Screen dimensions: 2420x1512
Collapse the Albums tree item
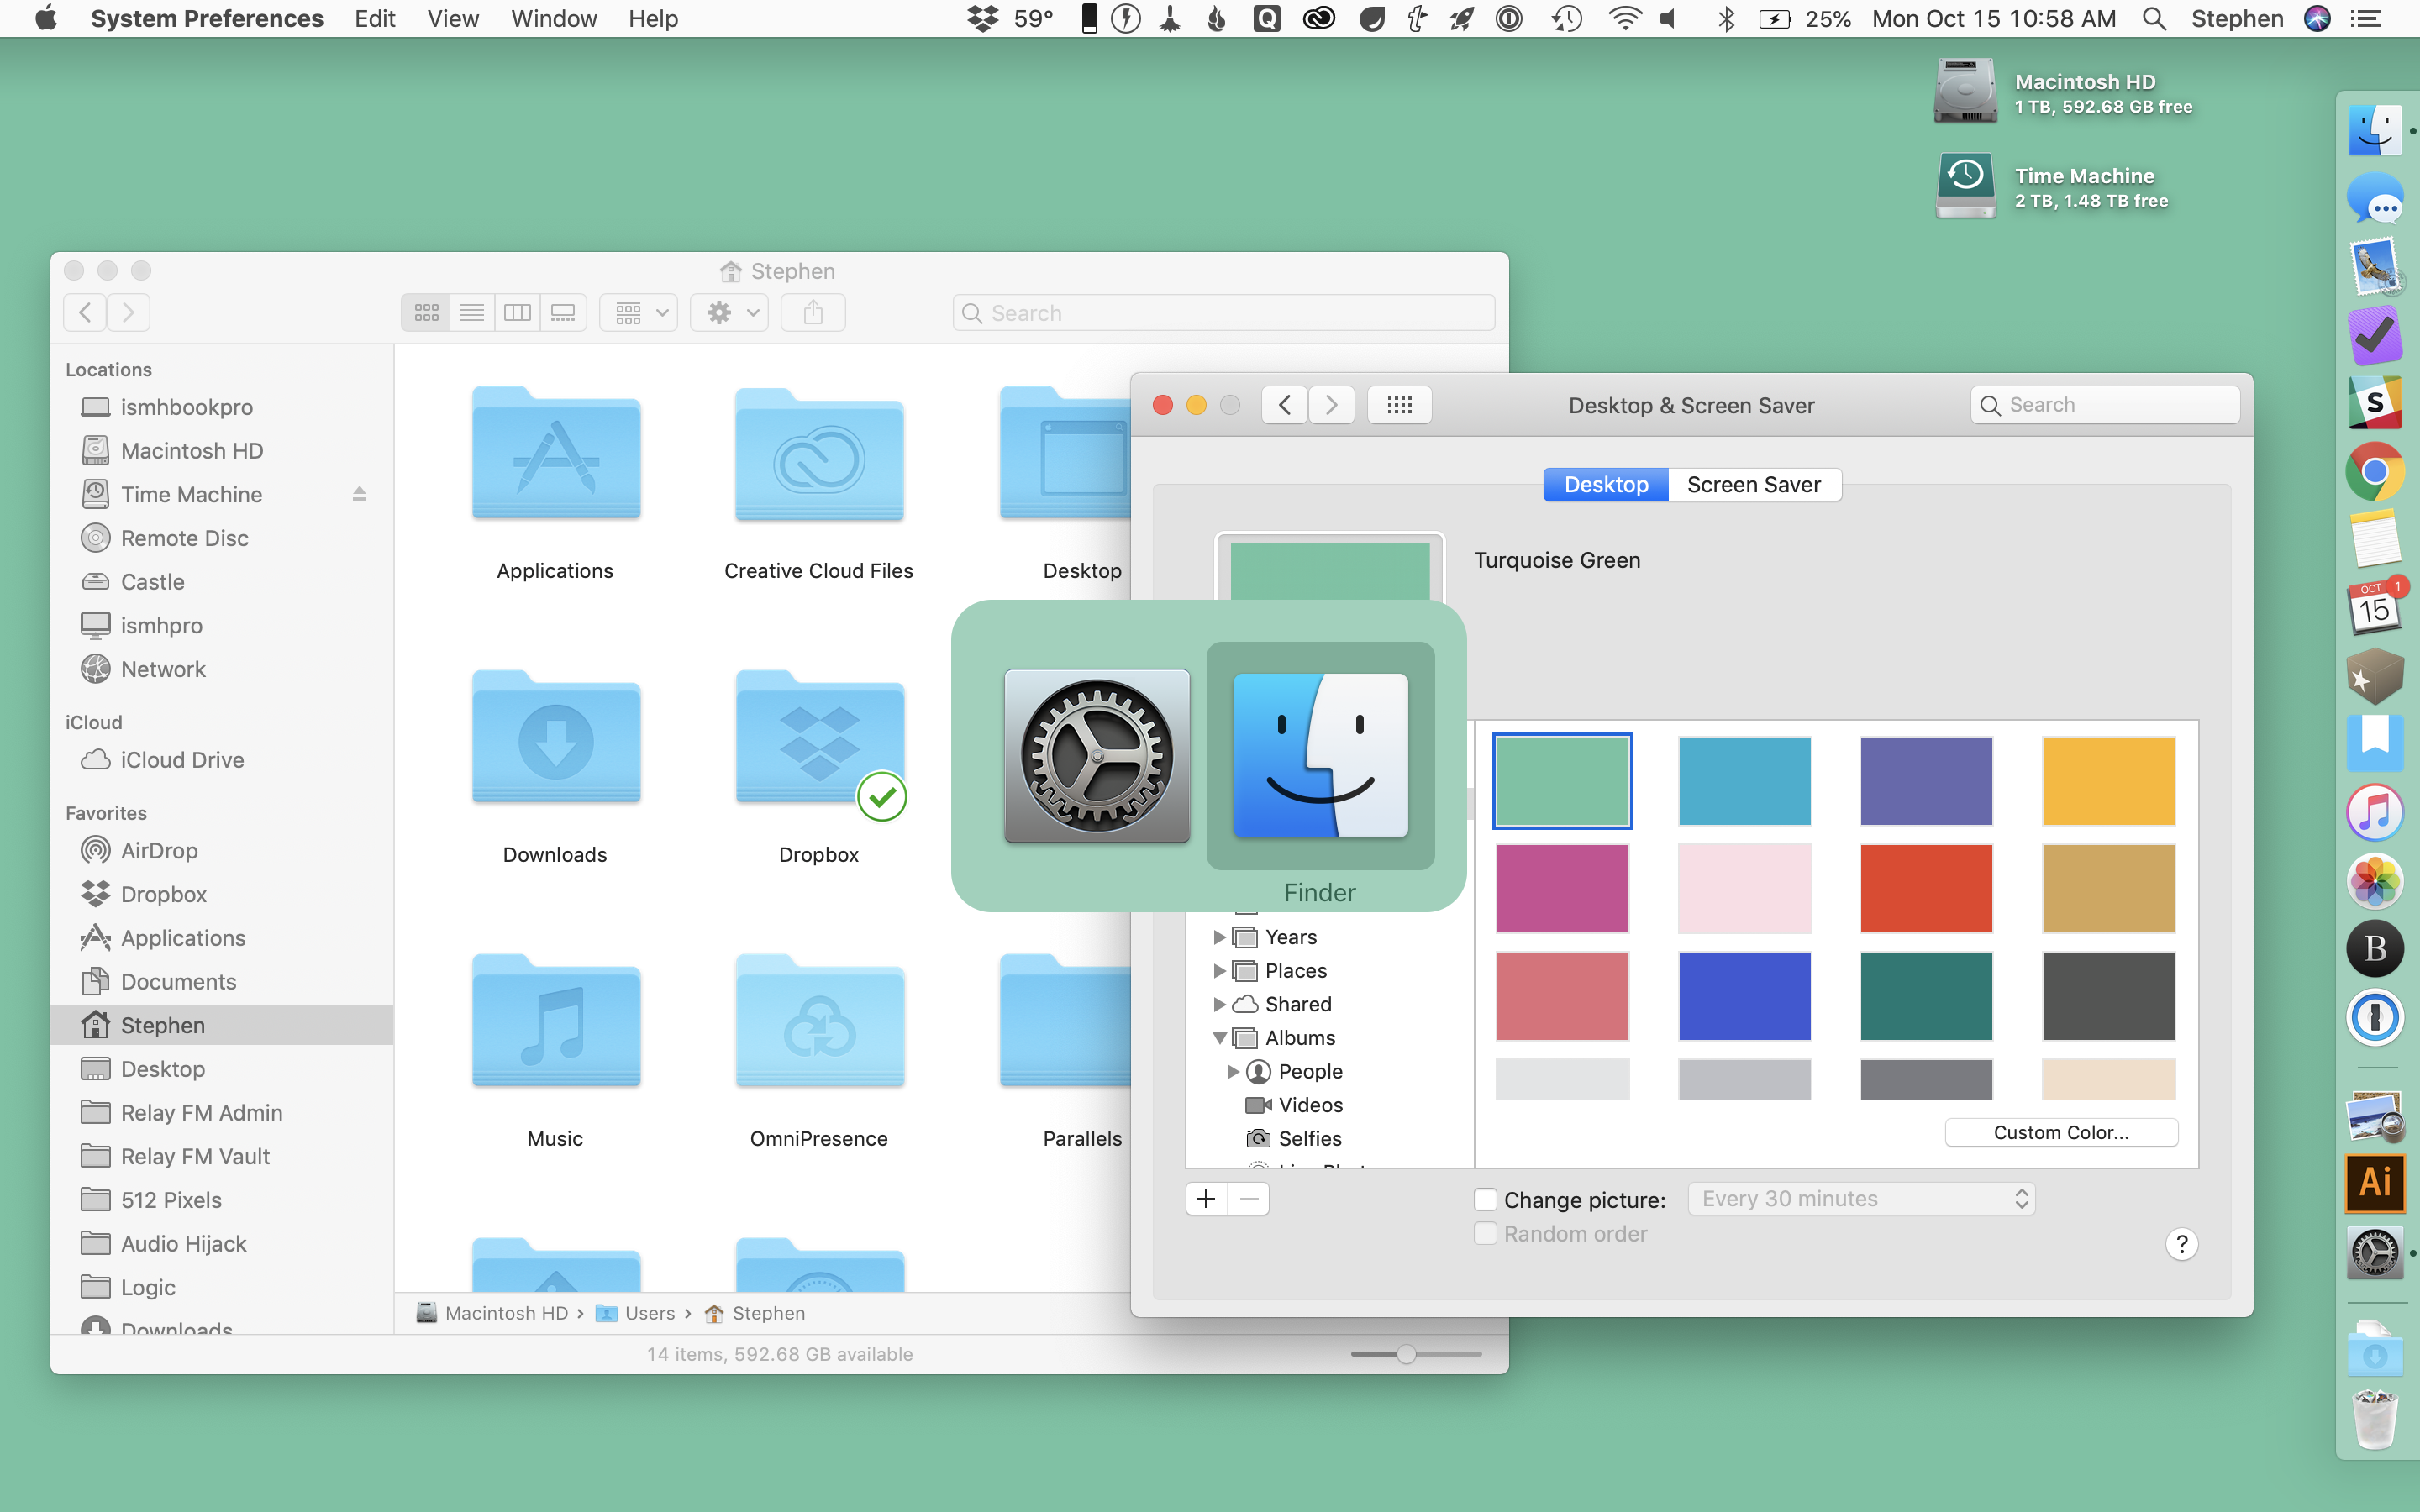[1219, 1038]
